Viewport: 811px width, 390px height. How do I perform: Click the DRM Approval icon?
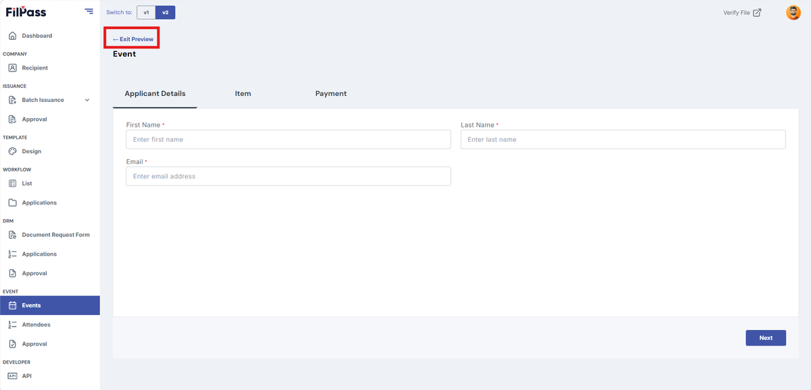(13, 273)
